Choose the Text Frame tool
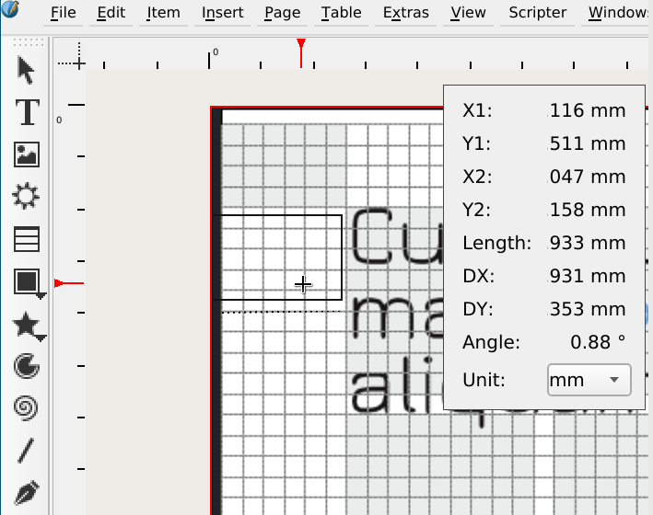 point(27,111)
